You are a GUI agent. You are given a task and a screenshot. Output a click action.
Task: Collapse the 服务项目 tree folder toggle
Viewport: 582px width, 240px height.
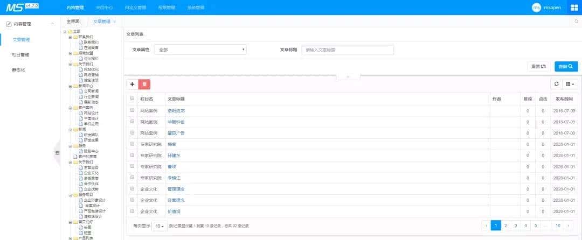click(x=70, y=194)
